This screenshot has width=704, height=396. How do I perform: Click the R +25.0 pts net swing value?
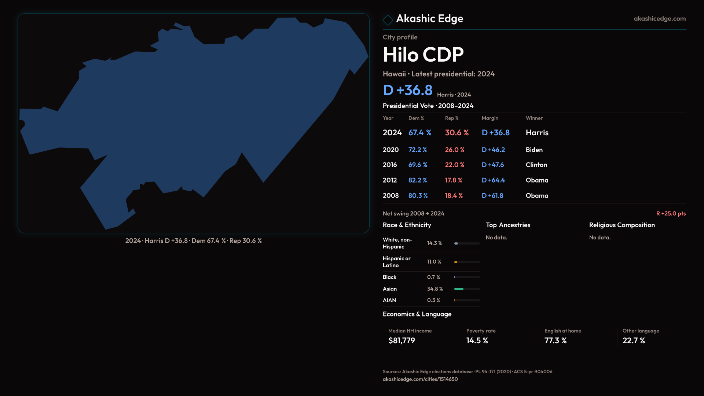click(671, 214)
